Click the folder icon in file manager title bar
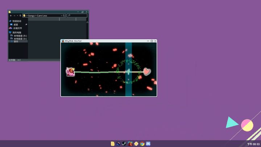 pos(10,12)
